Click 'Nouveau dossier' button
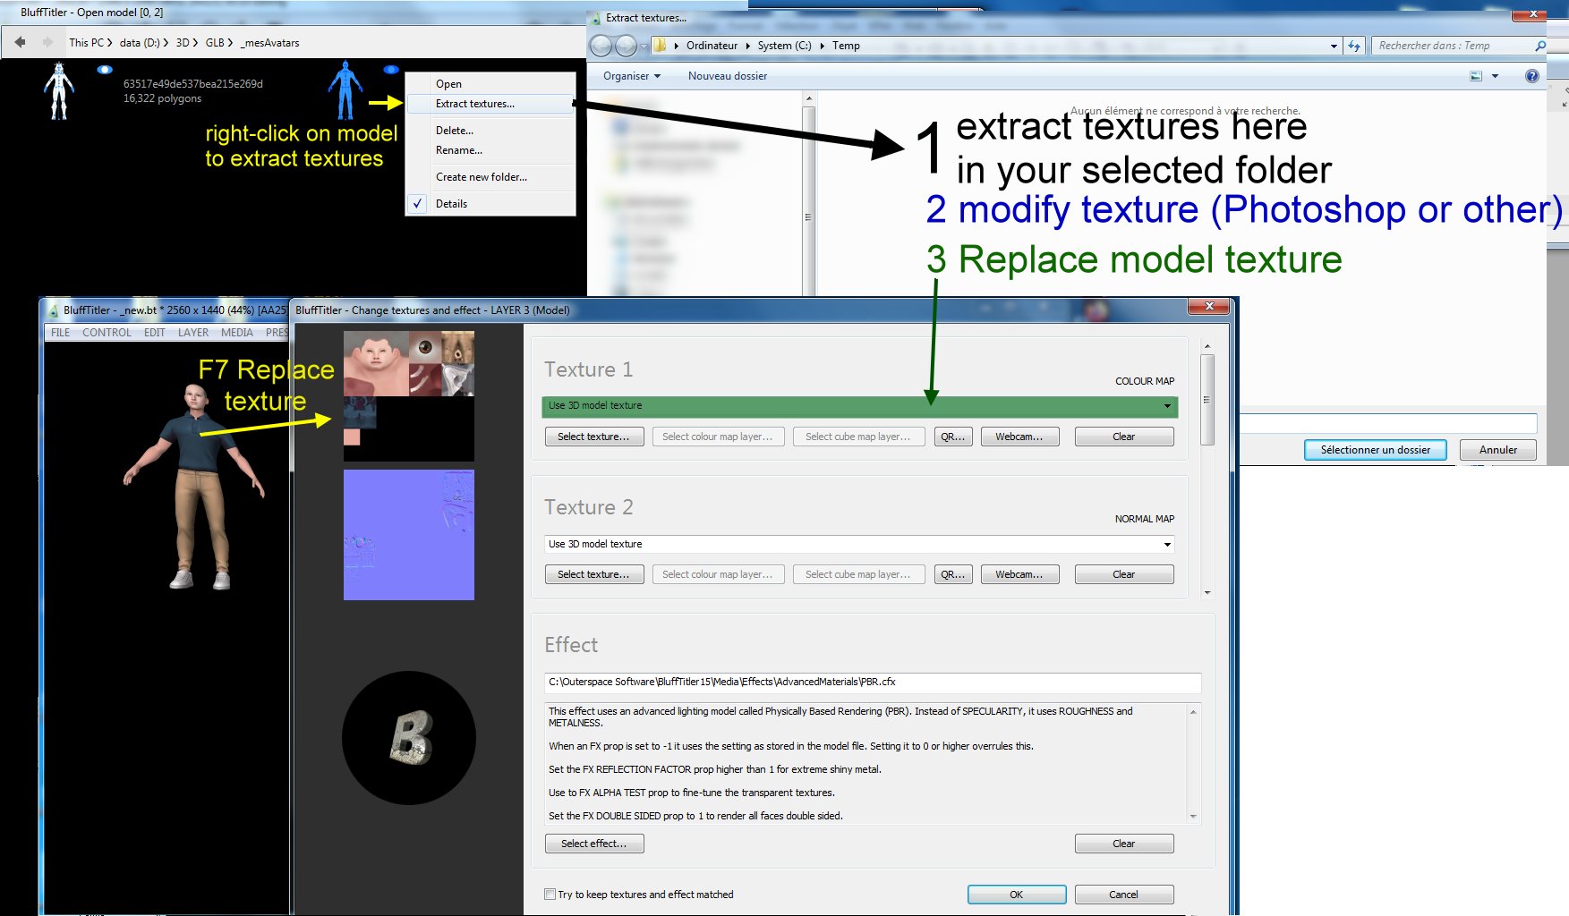This screenshot has height=916, width=1569. point(728,76)
